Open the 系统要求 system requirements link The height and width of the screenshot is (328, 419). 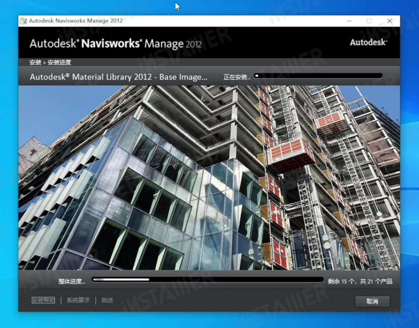[78, 300]
